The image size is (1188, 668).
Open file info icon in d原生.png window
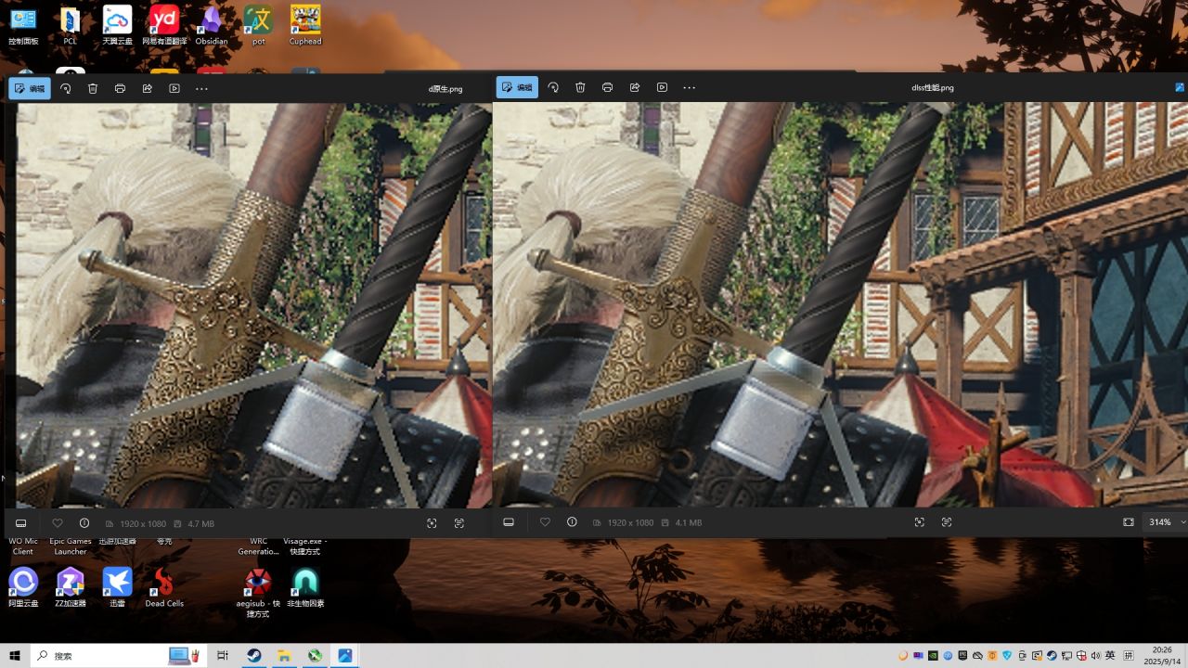pos(84,523)
